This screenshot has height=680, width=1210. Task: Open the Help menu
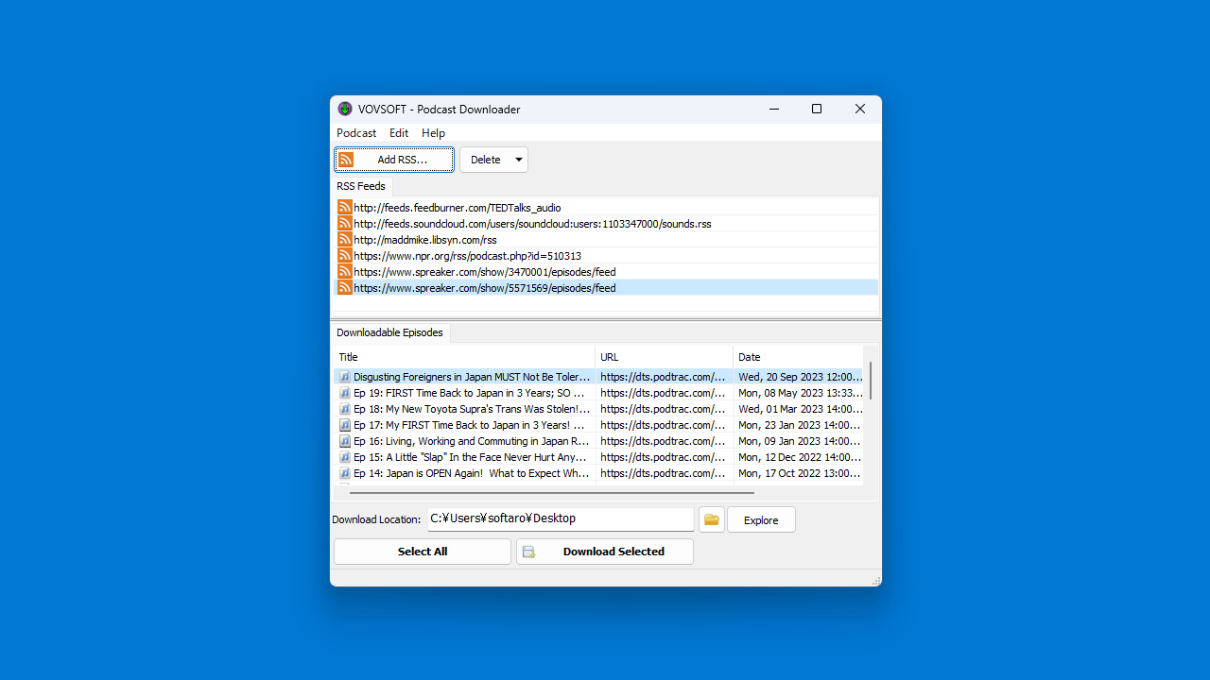click(x=433, y=133)
